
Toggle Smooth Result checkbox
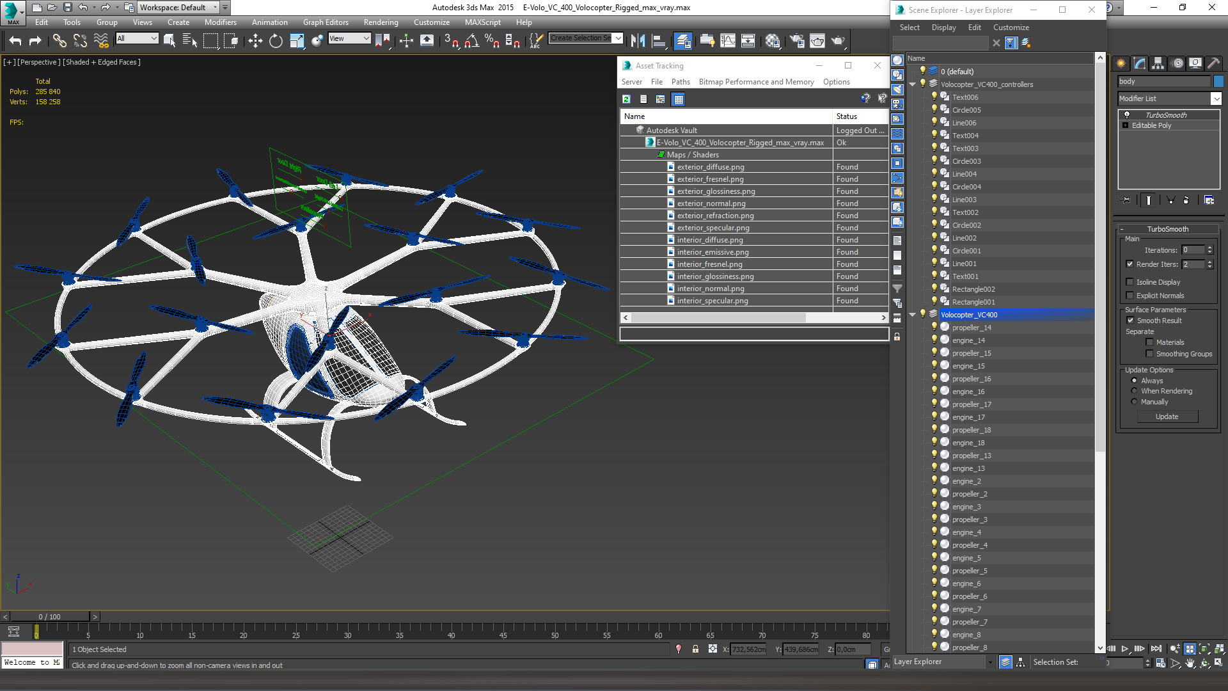1130,321
